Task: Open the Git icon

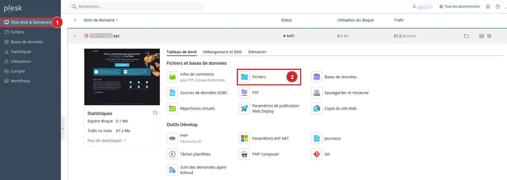Action: (x=317, y=154)
